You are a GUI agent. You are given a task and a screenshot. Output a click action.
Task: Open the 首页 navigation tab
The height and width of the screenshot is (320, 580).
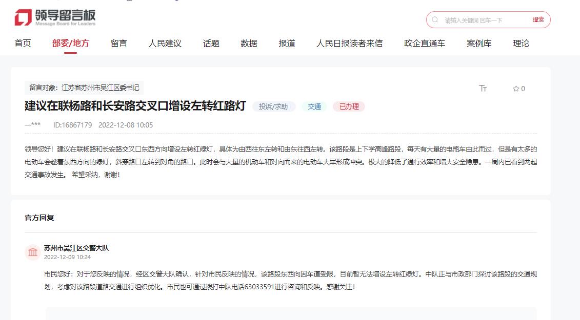pyautogui.click(x=23, y=44)
